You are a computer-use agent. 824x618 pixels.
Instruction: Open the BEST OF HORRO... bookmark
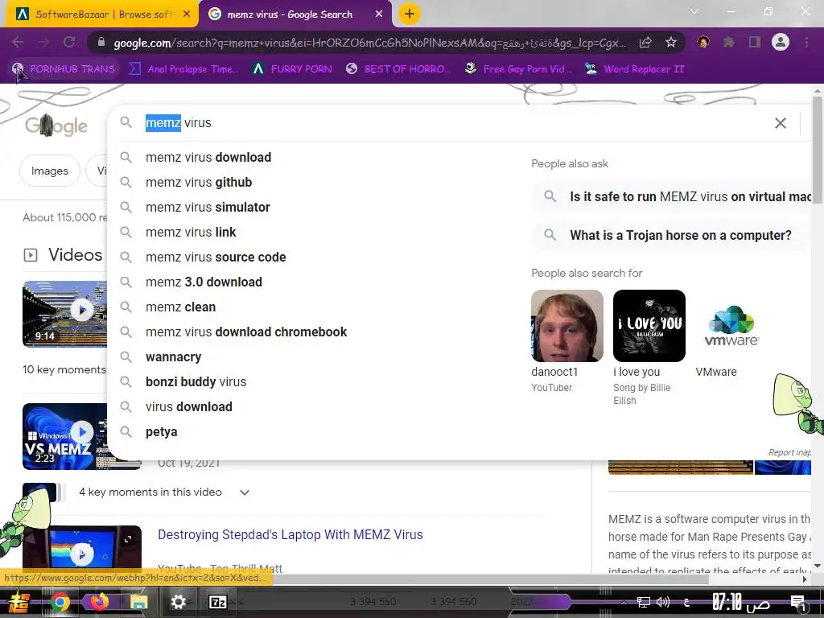click(398, 69)
